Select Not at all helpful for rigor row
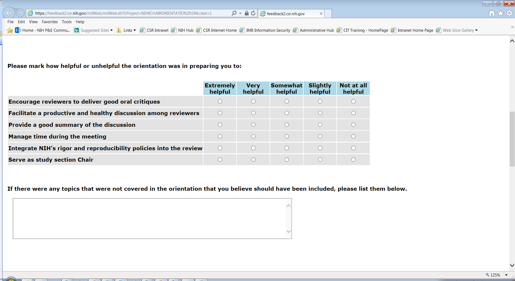The image size is (515, 281). click(x=353, y=148)
